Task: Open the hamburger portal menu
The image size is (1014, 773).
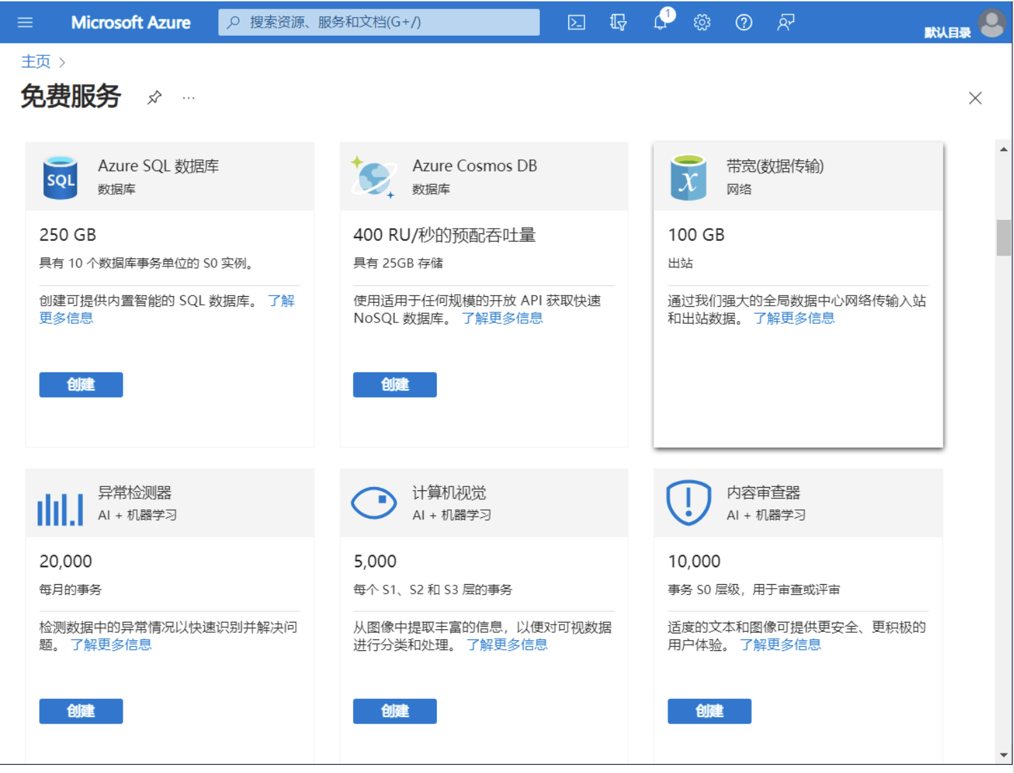Action: (x=25, y=22)
